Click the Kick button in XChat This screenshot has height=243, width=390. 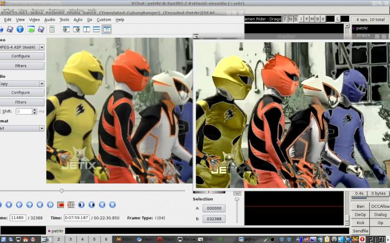click(360, 222)
